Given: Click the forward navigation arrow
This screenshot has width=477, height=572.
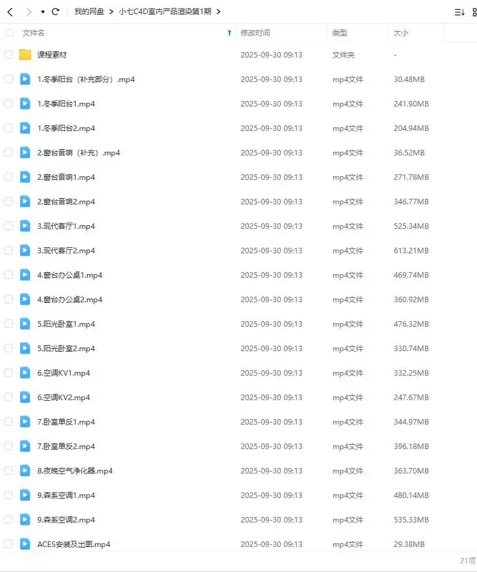Looking at the screenshot, I should pyautogui.click(x=29, y=12).
